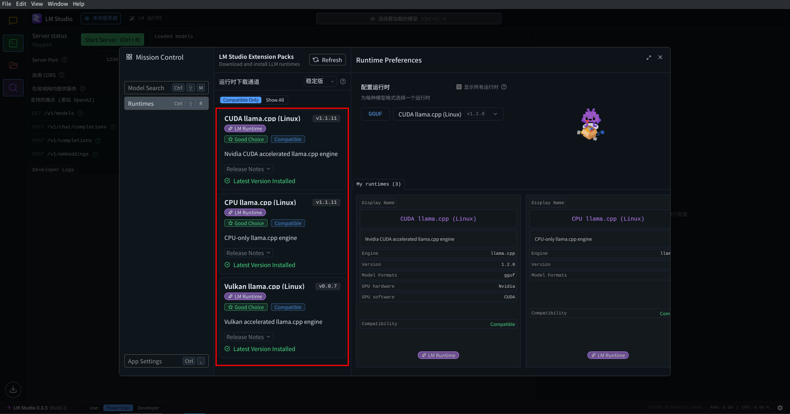Click the LM Studio logo icon
The height and width of the screenshot is (414, 790).
(x=37, y=19)
